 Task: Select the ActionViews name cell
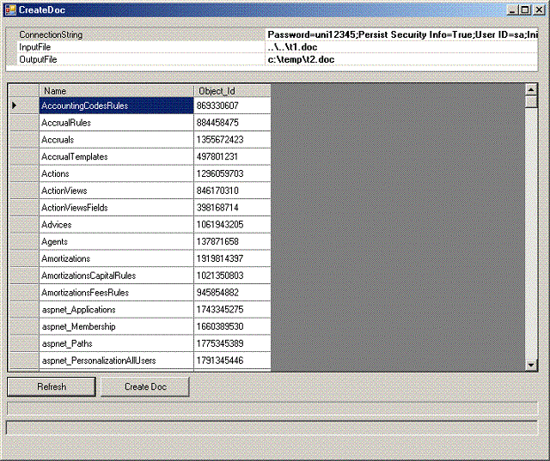pos(117,191)
